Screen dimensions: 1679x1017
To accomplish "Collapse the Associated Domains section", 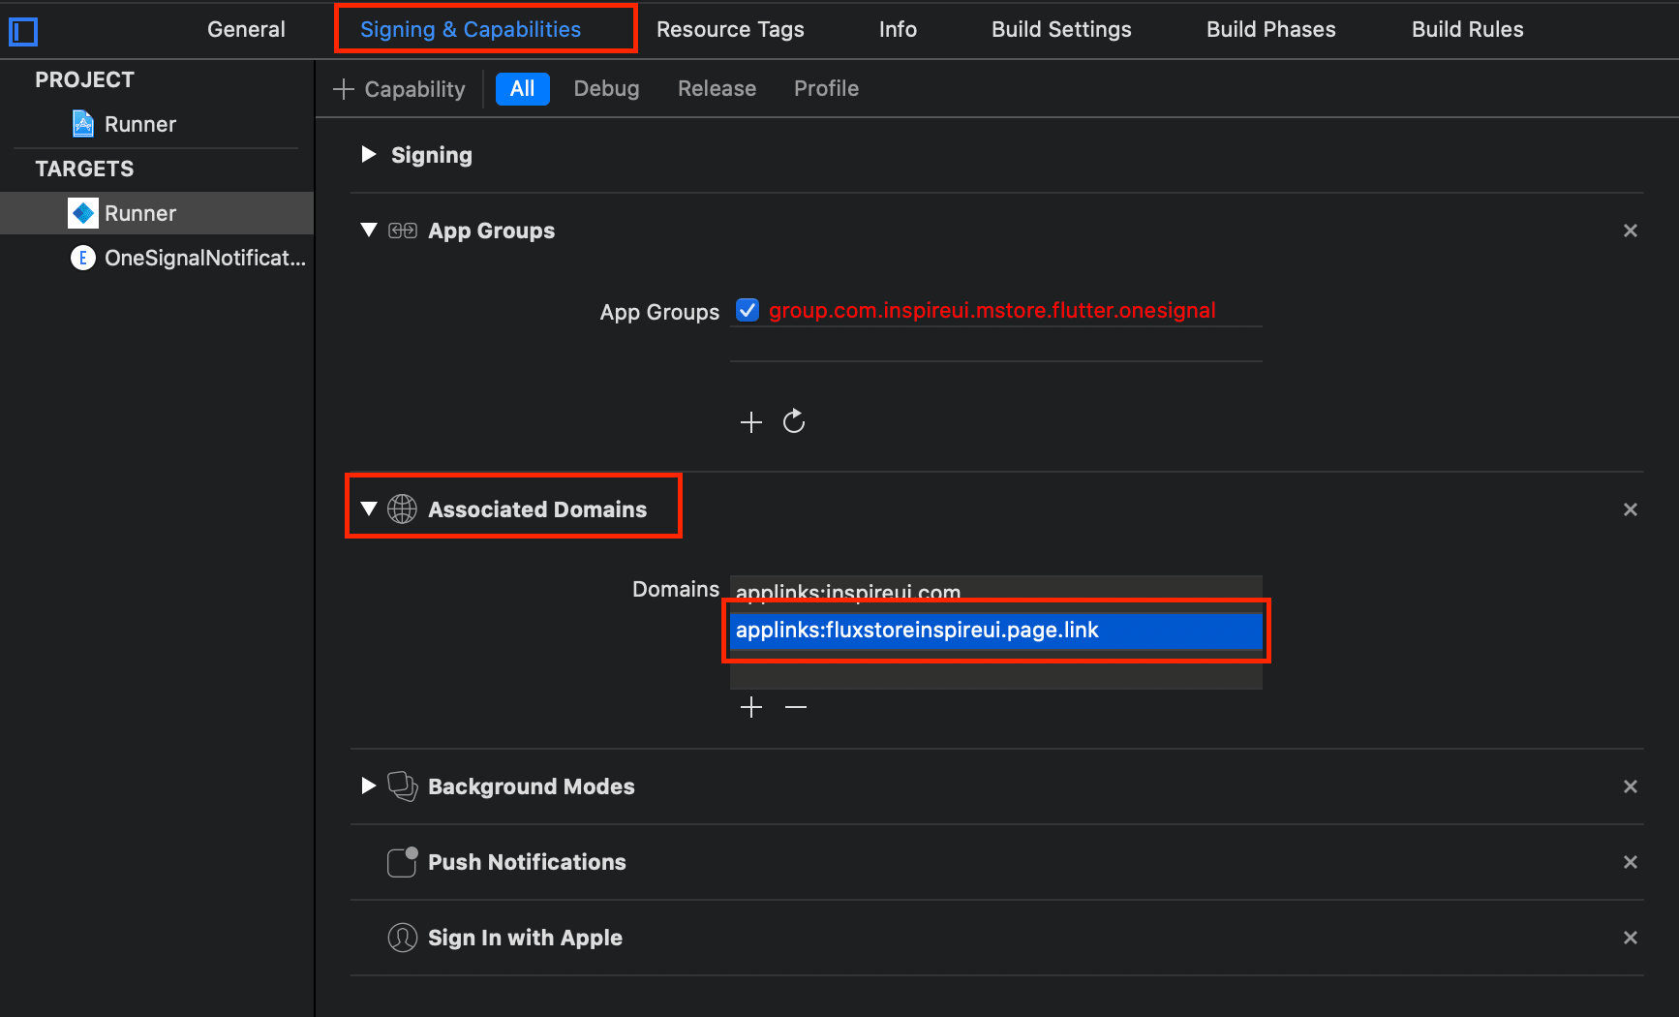I will pyautogui.click(x=368, y=508).
